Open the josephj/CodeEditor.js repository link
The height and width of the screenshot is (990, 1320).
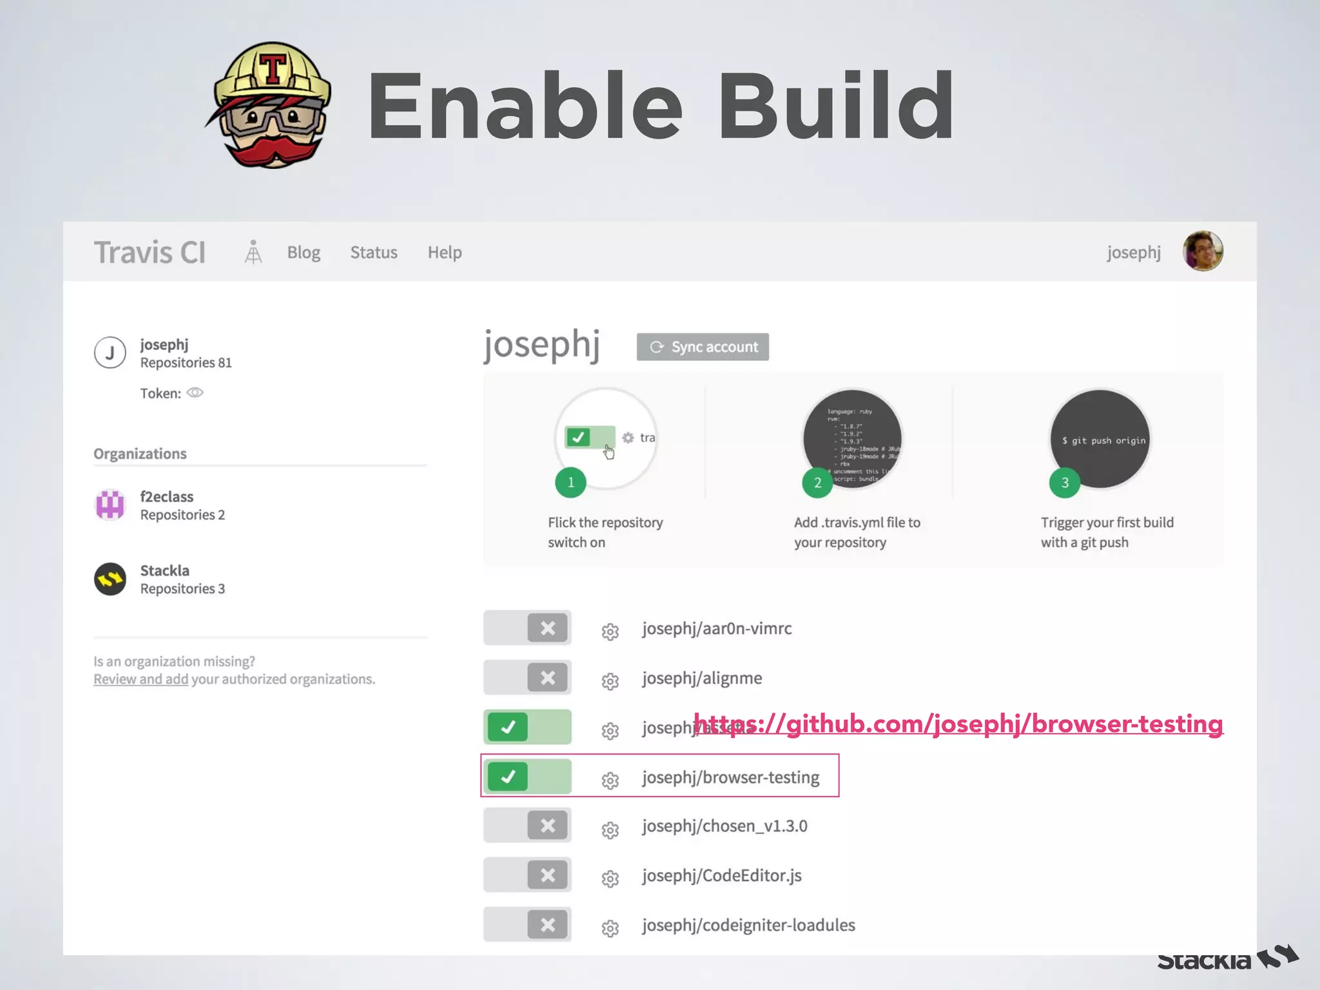[x=722, y=876]
